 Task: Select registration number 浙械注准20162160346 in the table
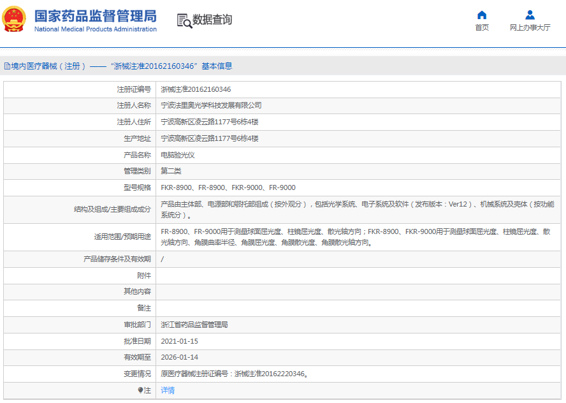(196, 89)
